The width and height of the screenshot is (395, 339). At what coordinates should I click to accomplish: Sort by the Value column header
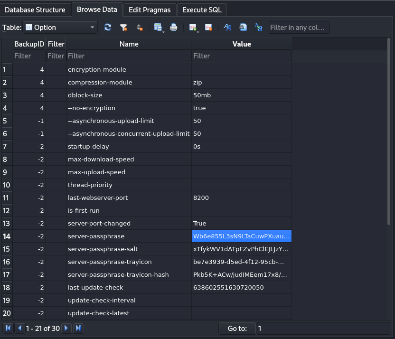241,44
